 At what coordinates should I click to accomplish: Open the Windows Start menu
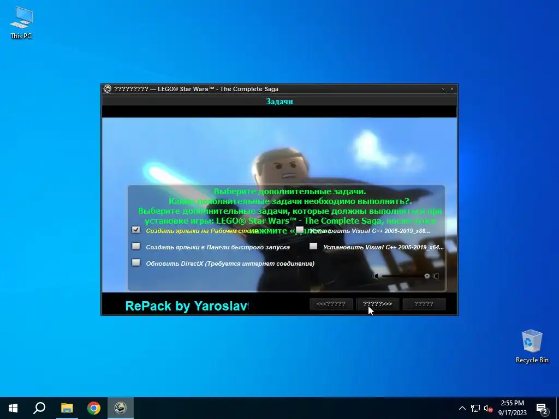pyautogui.click(x=13, y=408)
